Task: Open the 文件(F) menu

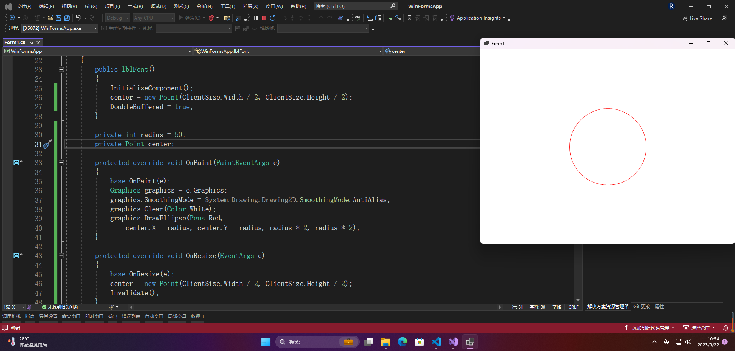Action: (x=24, y=6)
